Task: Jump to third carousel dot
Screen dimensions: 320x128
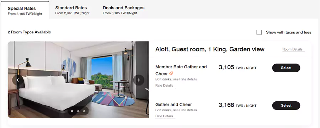Action: pos(84,111)
